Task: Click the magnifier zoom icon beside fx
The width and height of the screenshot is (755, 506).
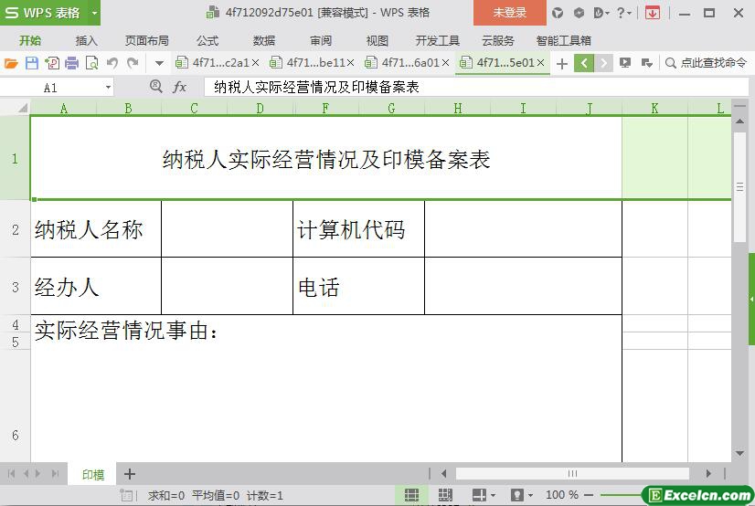Action: pos(156,87)
